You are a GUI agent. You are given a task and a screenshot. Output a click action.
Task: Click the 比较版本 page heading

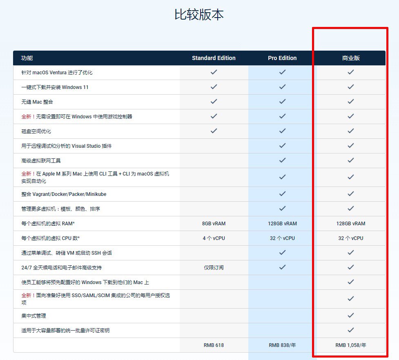click(199, 15)
